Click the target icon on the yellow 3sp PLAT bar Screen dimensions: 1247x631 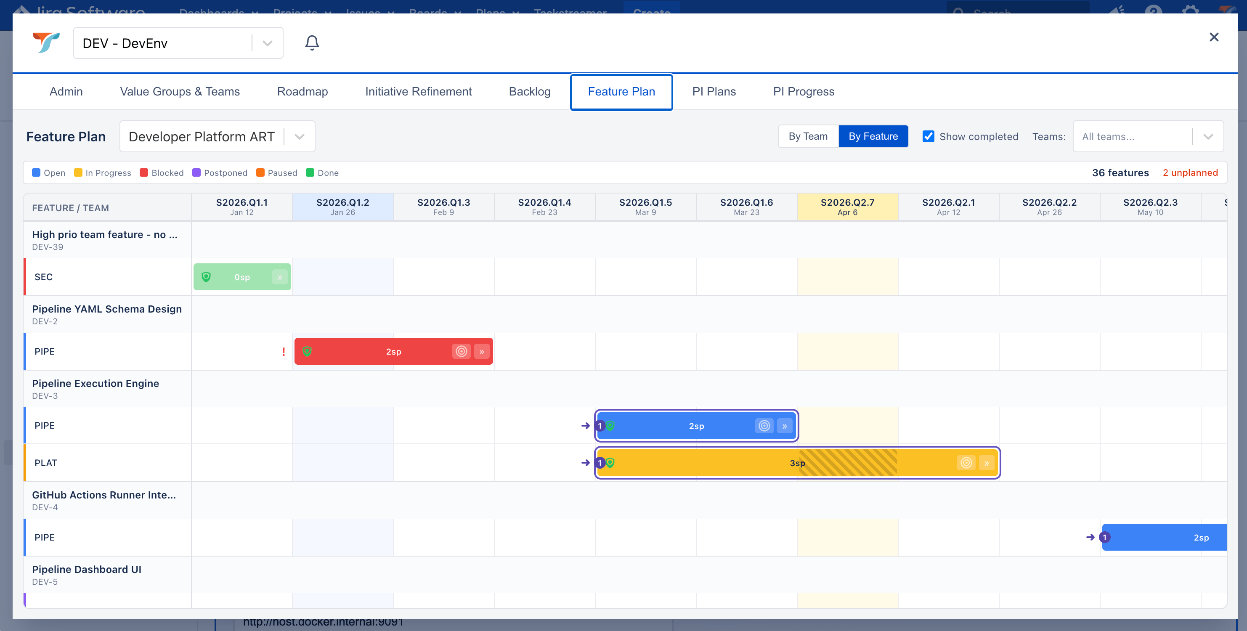click(967, 463)
